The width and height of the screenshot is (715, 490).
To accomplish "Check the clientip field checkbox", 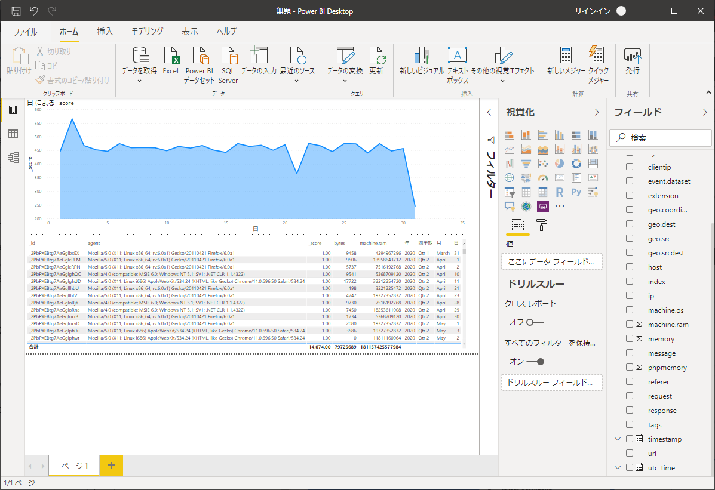I will pos(630,167).
